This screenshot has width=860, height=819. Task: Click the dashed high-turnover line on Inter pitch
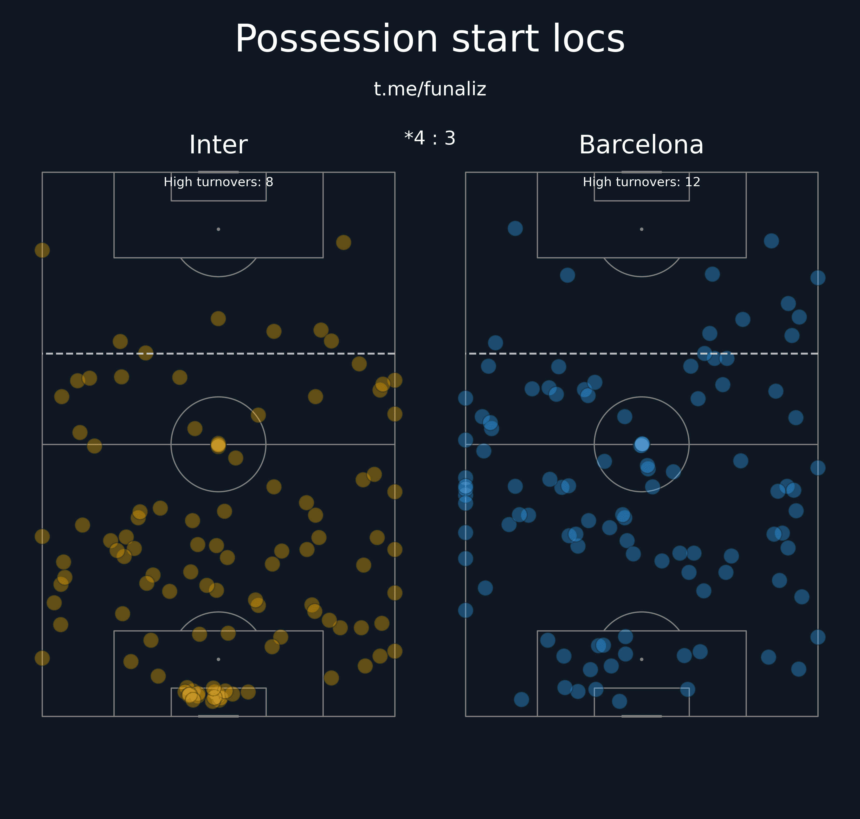(x=218, y=354)
